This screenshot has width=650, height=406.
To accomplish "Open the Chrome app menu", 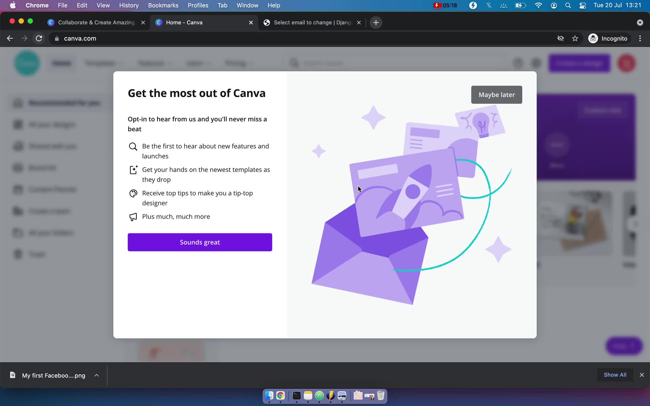I will coord(37,5).
